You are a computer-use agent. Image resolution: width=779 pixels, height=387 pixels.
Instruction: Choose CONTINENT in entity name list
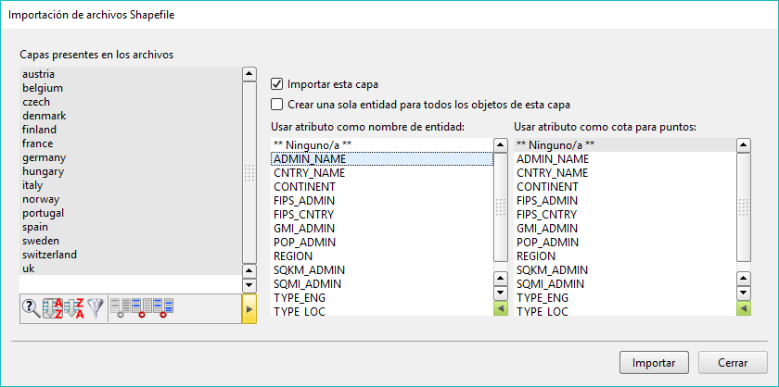pos(382,187)
